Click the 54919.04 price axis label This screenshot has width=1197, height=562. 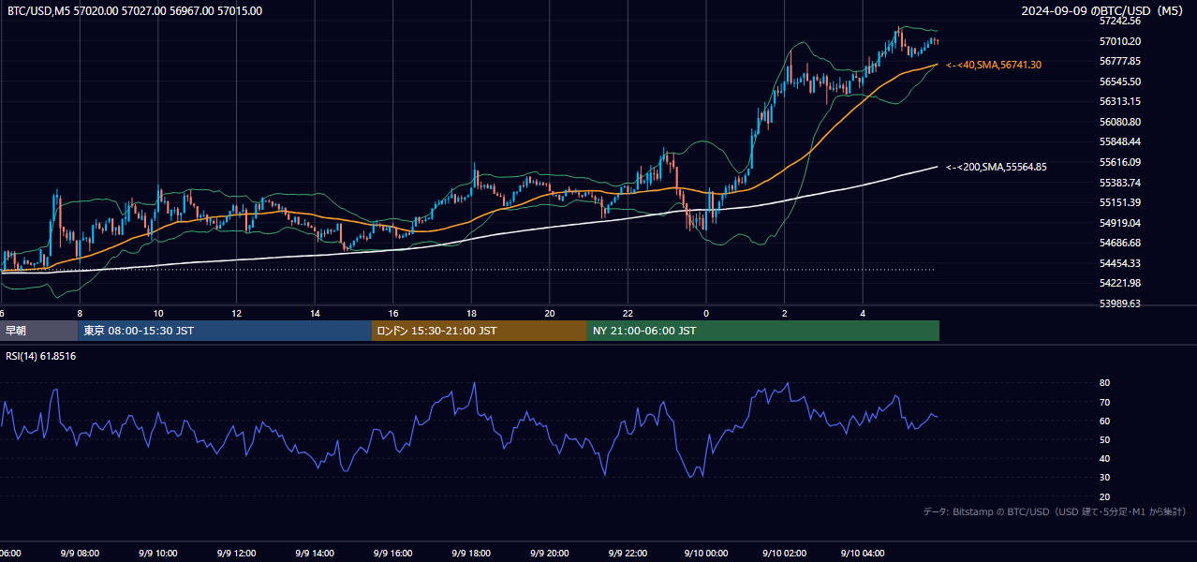pyautogui.click(x=1120, y=223)
